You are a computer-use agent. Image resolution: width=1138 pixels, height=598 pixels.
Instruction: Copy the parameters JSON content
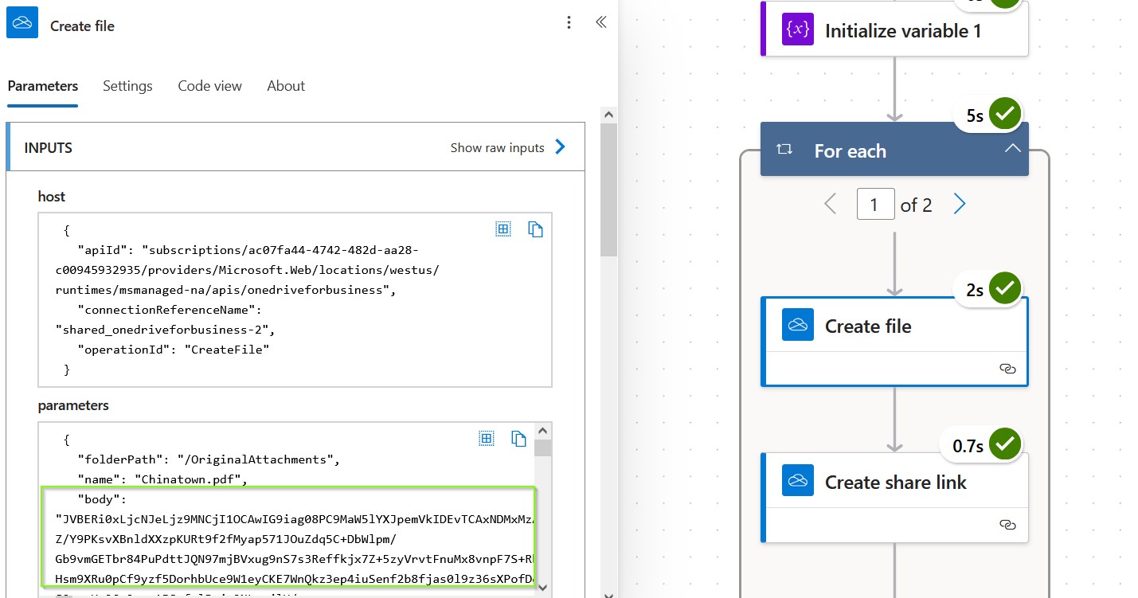tap(519, 438)
